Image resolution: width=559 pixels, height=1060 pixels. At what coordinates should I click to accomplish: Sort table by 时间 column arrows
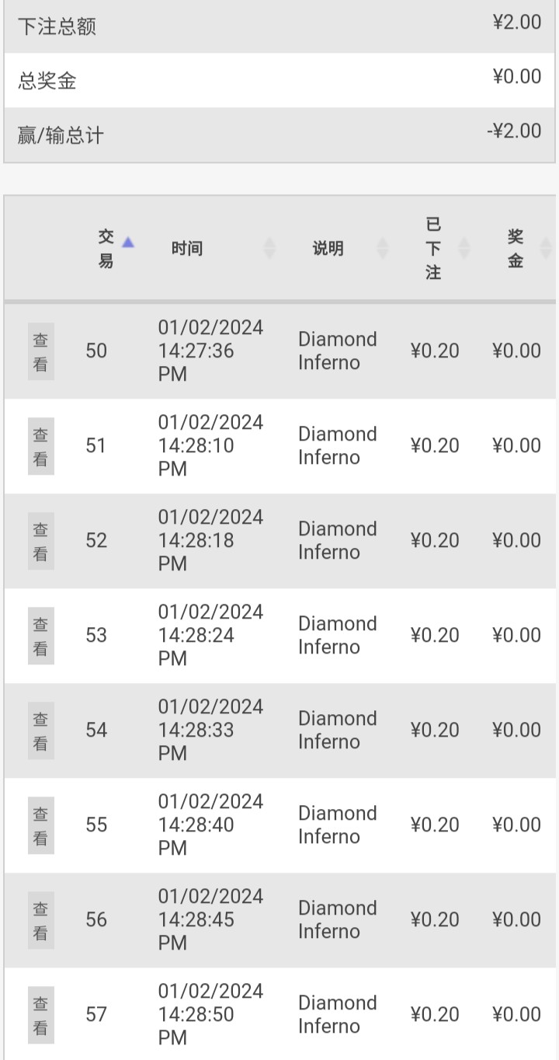[269, 249]
